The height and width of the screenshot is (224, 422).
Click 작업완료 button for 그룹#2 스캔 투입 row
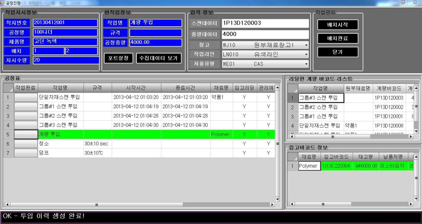tap(26, 116)
